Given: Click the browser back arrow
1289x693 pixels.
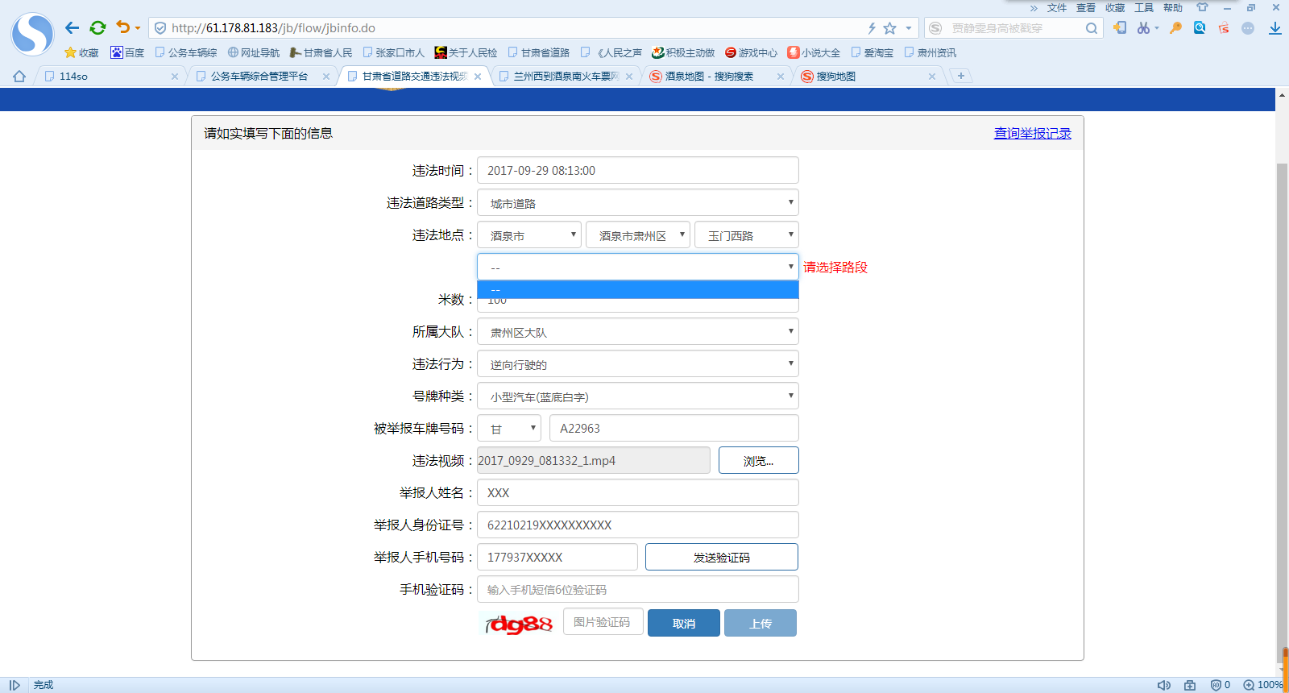Looking at the screenshot, I should [x=73, y=28].
